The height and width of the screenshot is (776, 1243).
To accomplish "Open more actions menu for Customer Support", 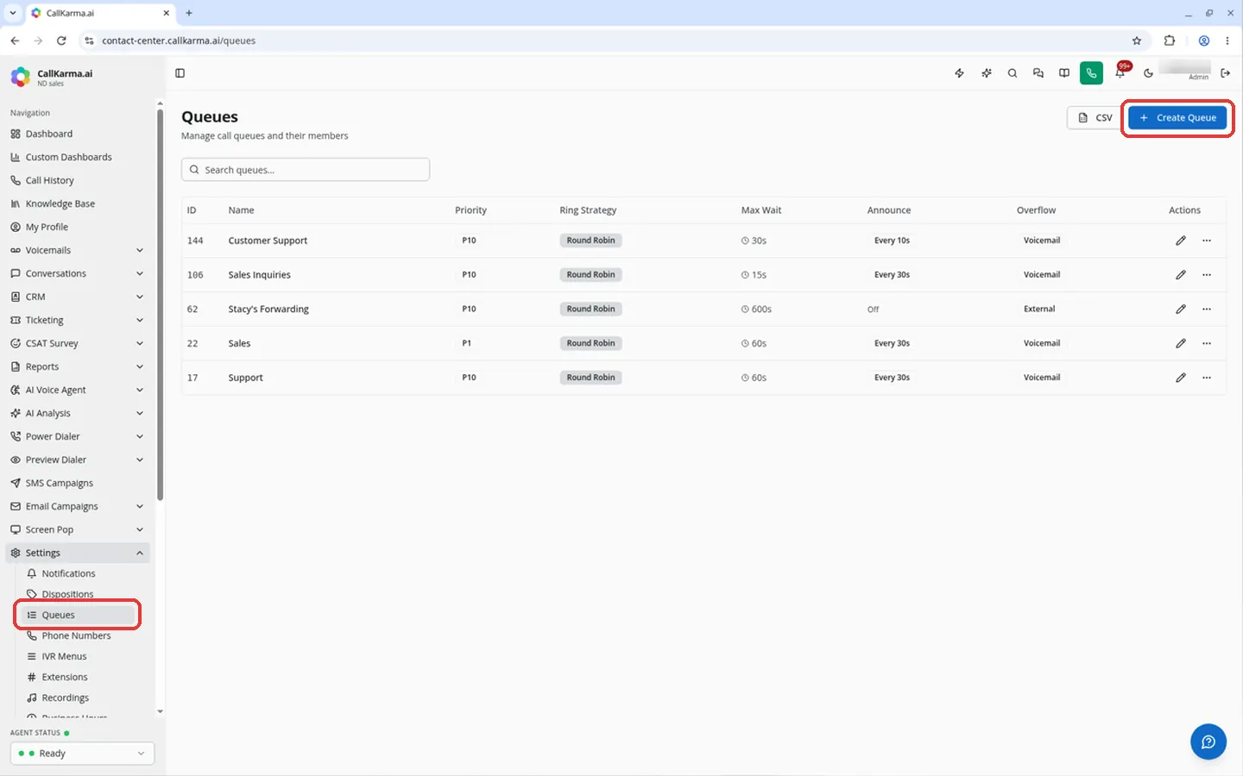I will pos(1207,241).
